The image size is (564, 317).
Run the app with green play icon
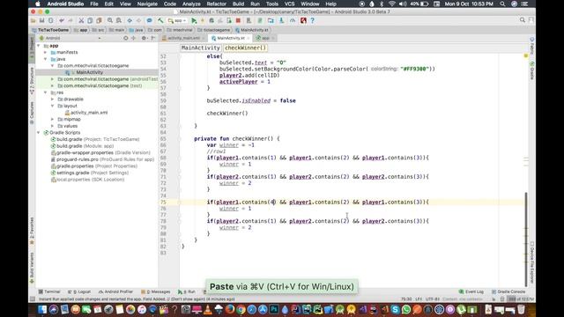pos(194,21)
